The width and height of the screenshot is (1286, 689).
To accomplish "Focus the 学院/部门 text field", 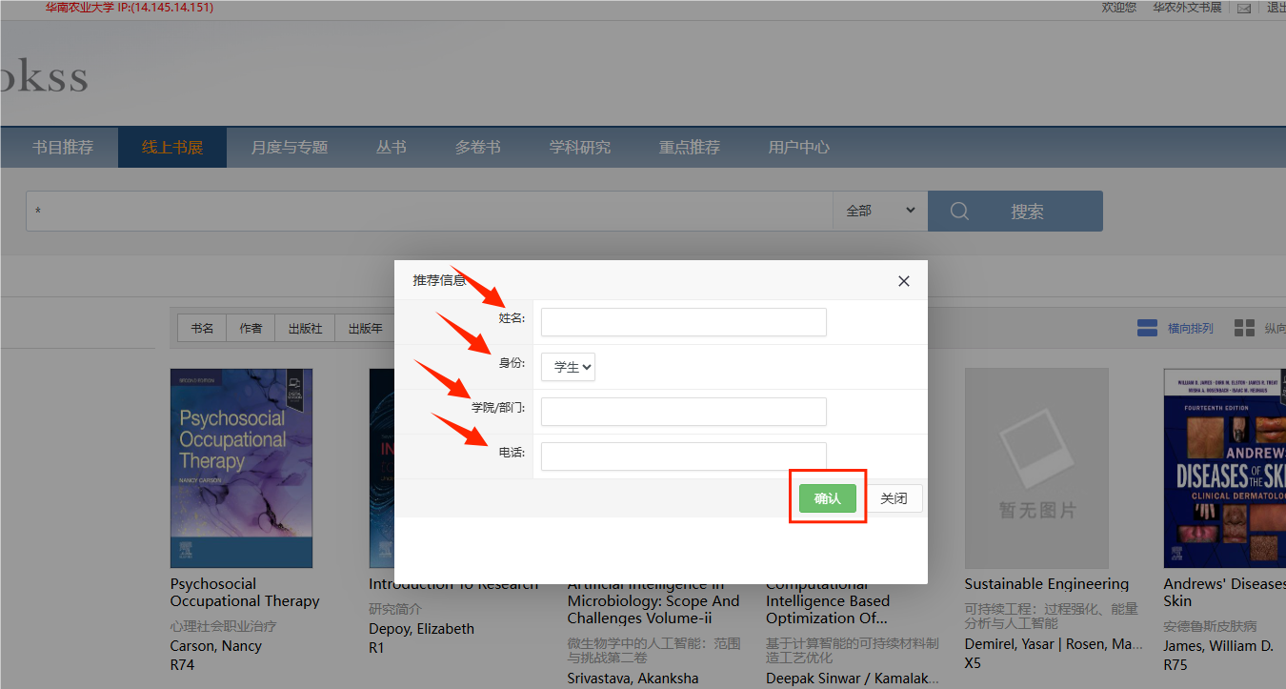I will coord(683,412).
